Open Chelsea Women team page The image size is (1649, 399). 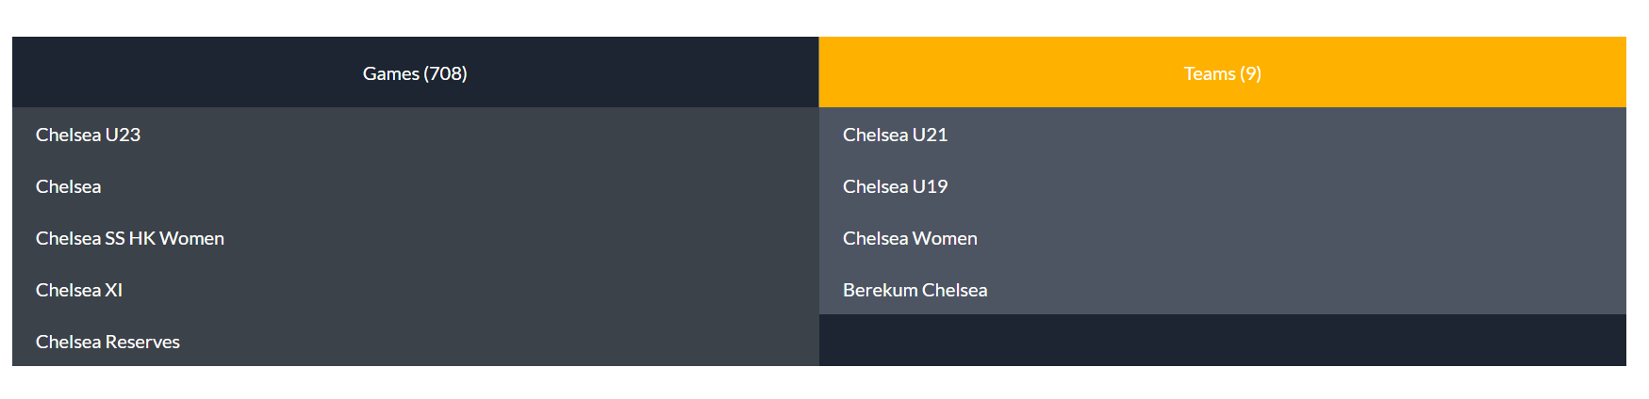click(x=1222, y=237)
